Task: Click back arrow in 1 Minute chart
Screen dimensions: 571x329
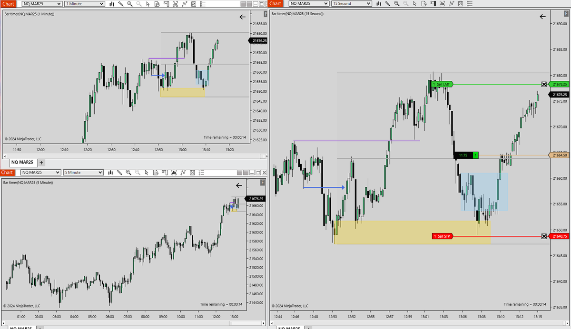Action: (243, 16)
